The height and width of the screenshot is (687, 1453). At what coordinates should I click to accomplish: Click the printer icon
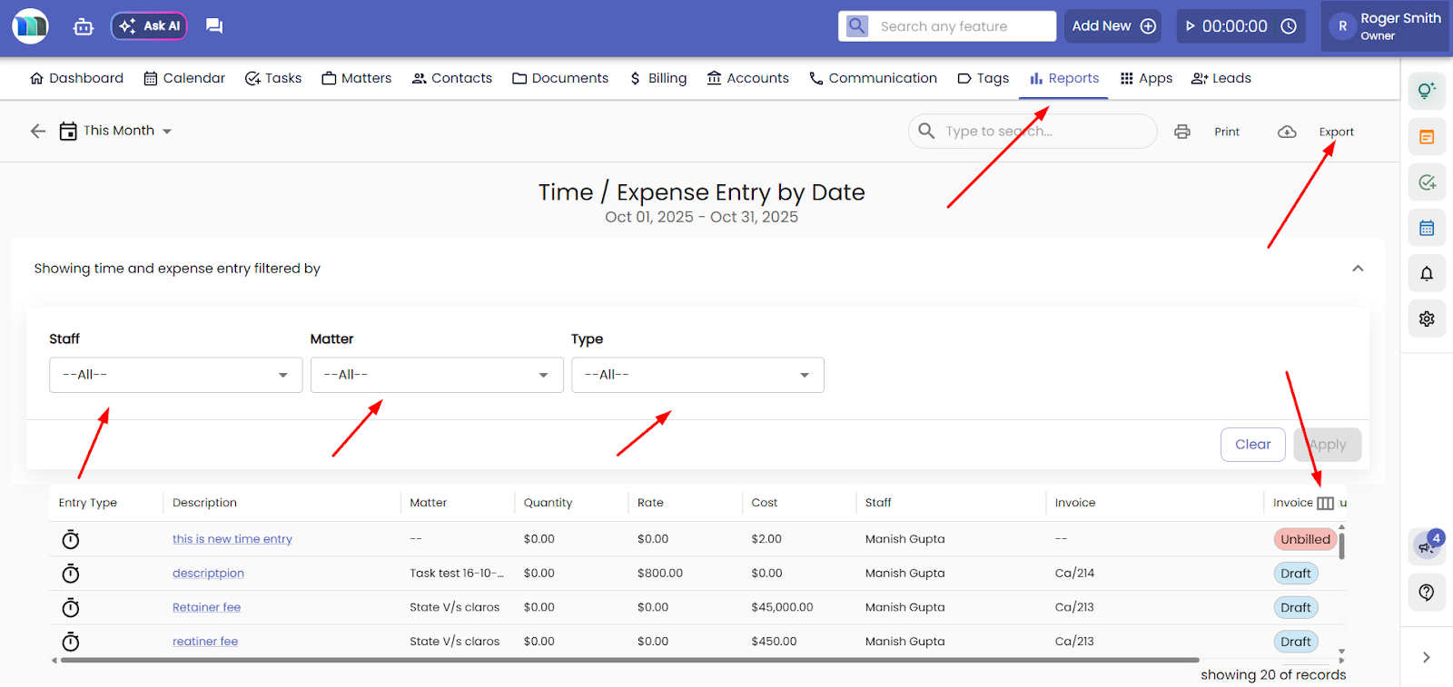[1181, 132]
